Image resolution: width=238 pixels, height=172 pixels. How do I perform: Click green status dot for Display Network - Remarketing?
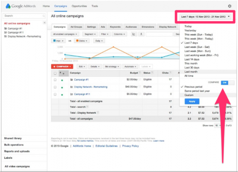tap(62, 88)
